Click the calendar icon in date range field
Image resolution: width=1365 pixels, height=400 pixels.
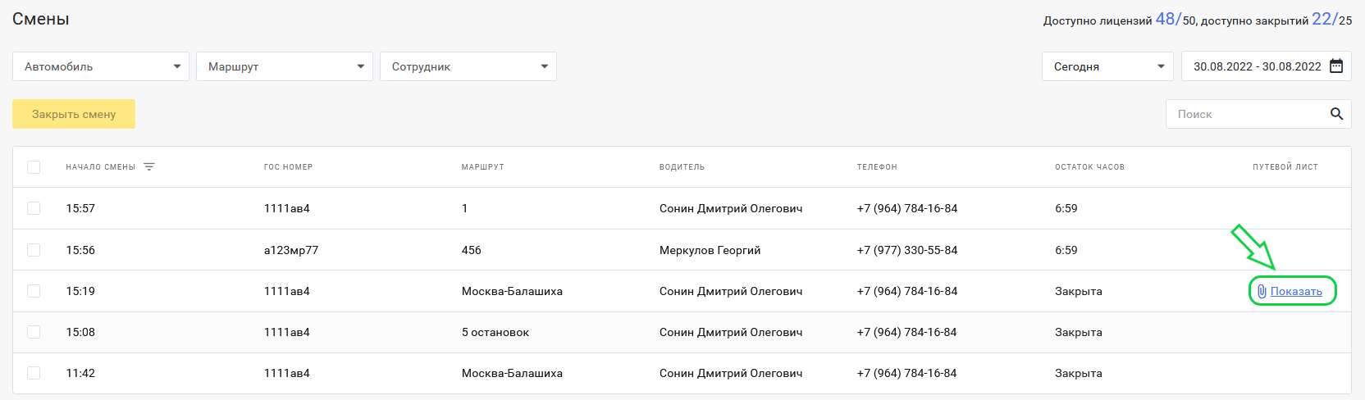point(1336,66)
